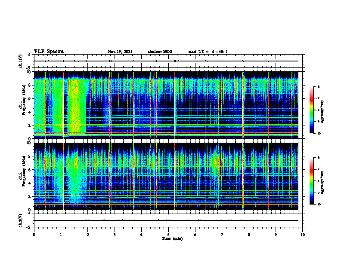Click time axis tick label "8"
Viewport: 341px width, 263px height.
[249, 235]
